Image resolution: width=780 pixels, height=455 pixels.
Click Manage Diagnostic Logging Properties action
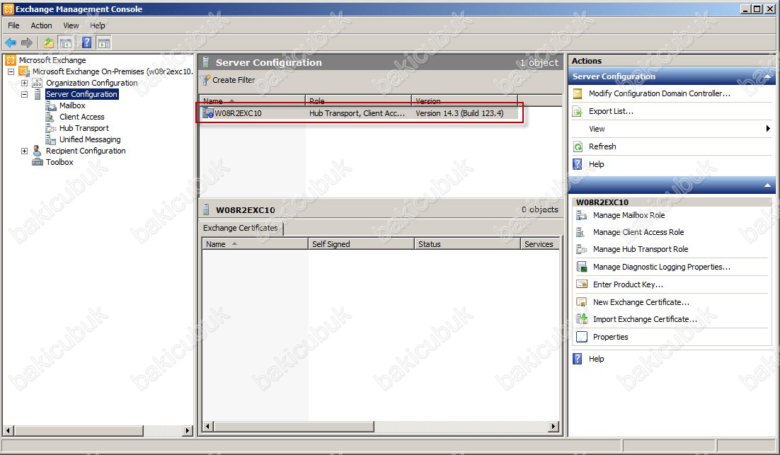[x=662, y=267]
